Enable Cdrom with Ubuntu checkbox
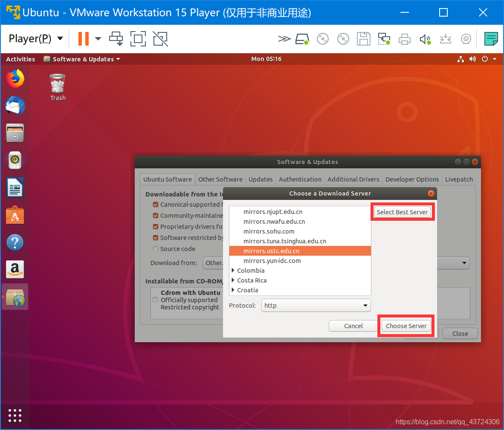The width and height of the screenshot is (504, 430). point(155,300)
